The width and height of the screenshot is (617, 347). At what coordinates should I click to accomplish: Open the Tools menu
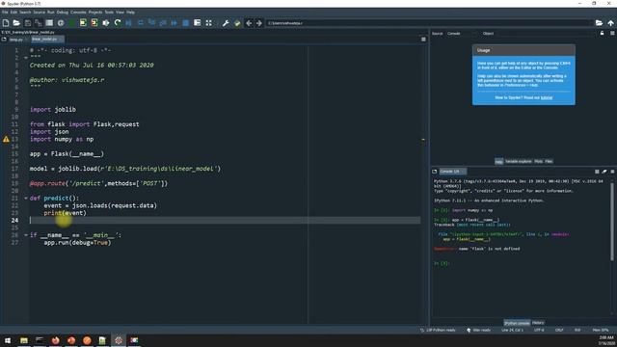(109, 13)
